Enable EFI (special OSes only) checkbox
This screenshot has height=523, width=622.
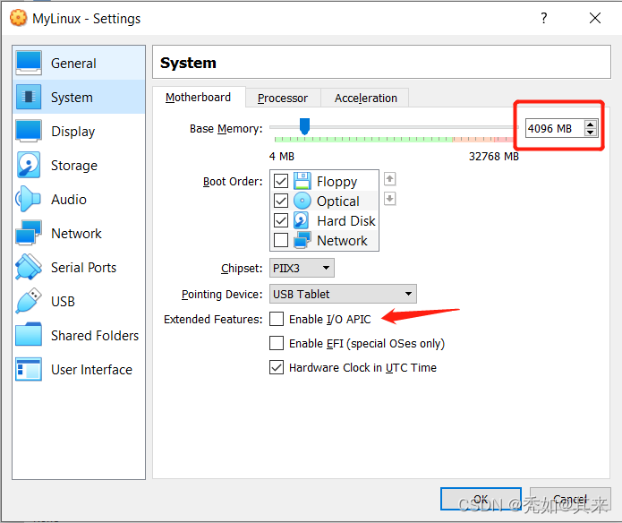[277, 343]
